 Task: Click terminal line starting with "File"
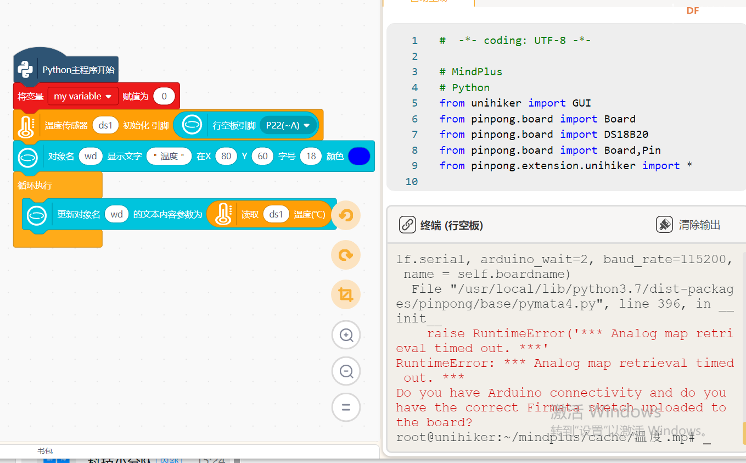point(565,304)
